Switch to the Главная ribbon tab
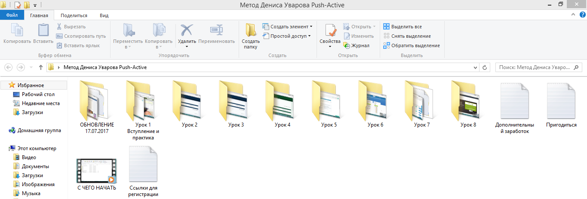 tap(39, 15)
